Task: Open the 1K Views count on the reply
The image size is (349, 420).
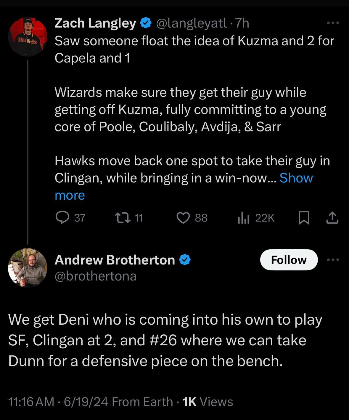Action: pyautogui.click(x=208, y=402)
